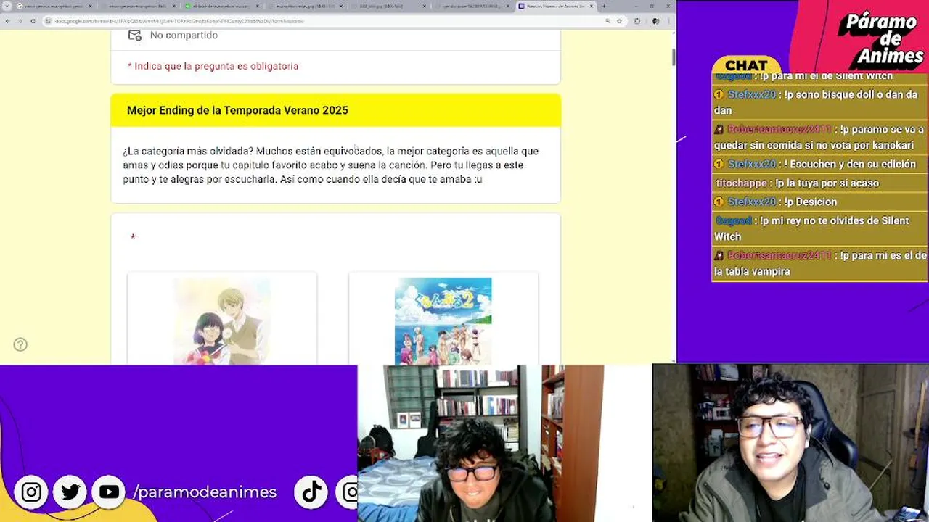This screenshot has height=522, width=929.
Task: Click the YouTube icon in banner
Action: (109, 492)
